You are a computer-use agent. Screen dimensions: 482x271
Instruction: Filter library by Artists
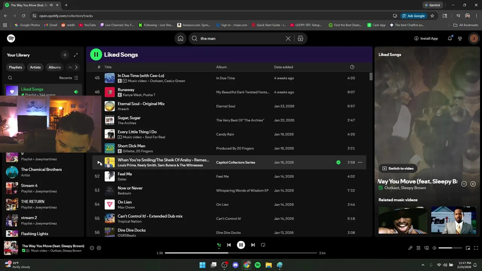35,67
